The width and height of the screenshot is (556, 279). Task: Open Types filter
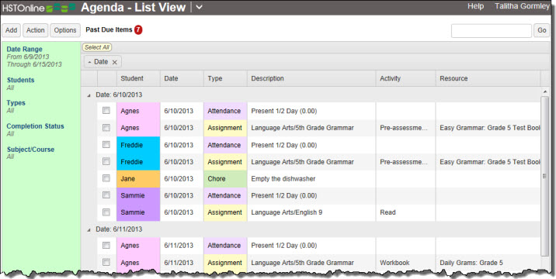(16, 103)
